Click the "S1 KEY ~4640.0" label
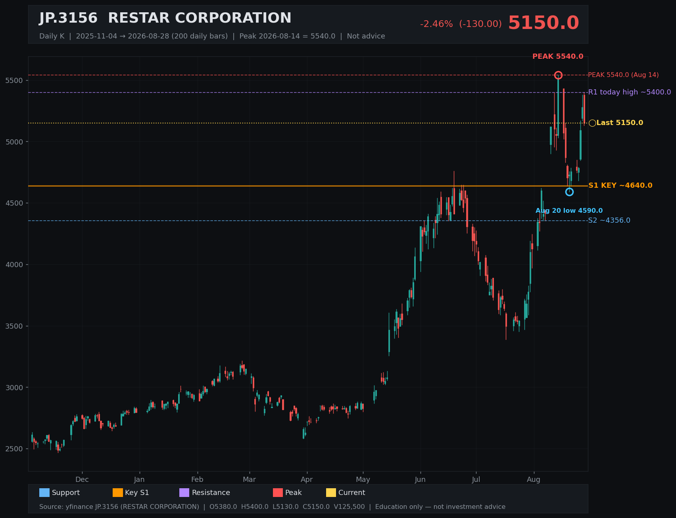 point(620,185)
